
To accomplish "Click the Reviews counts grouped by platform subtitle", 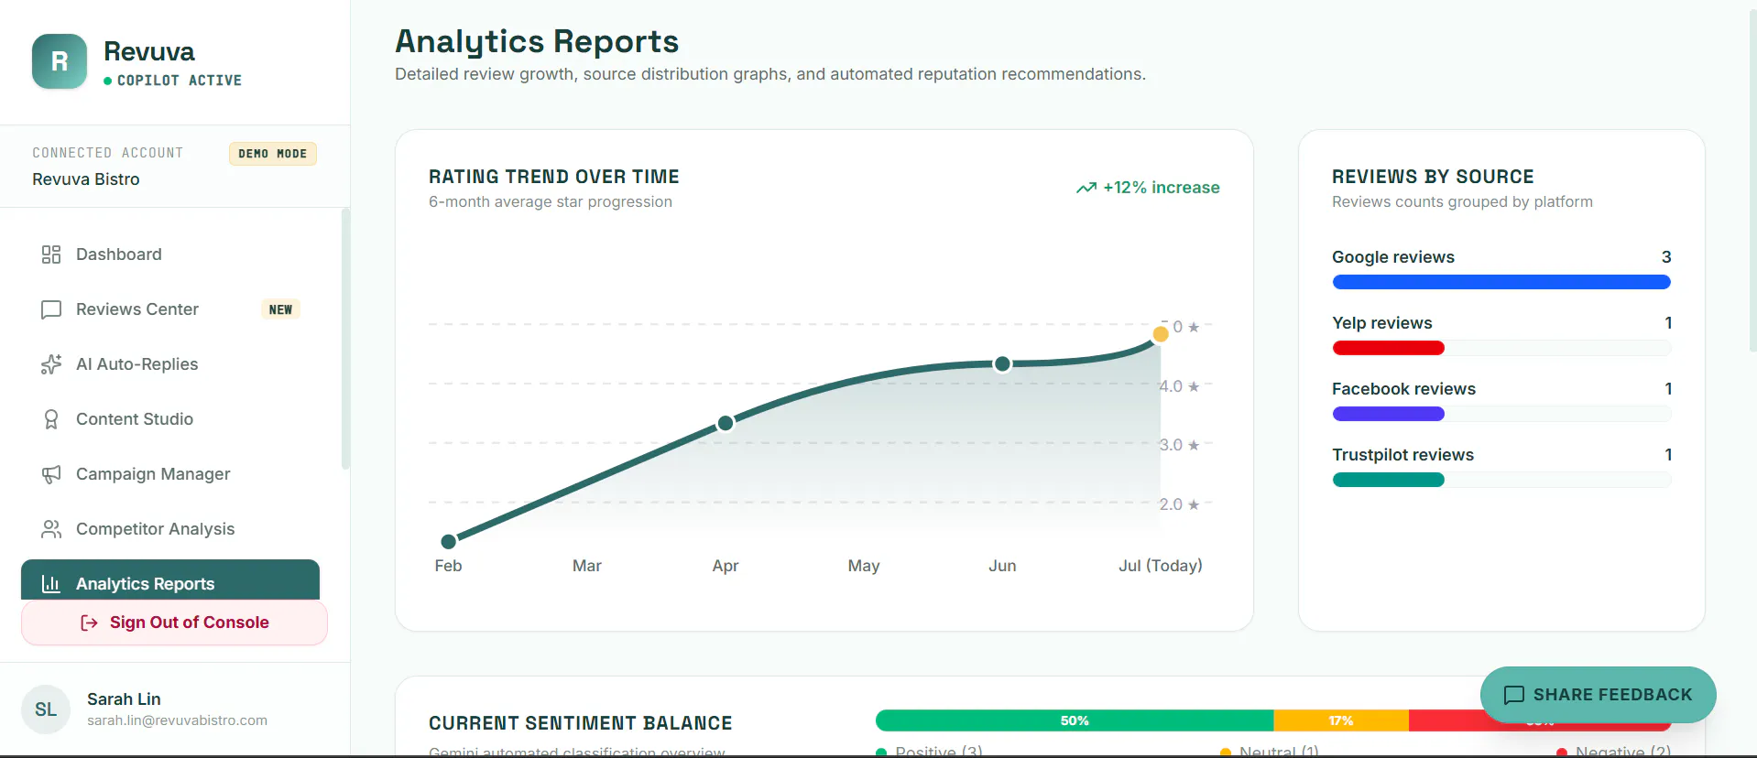I will point(1462,201).
